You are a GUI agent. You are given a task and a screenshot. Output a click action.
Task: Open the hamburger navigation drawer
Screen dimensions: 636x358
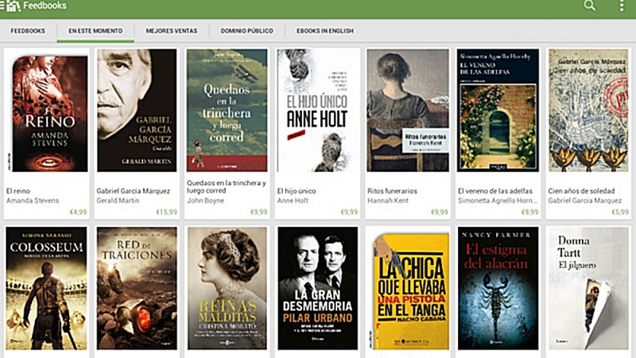click(x=2, y=6)
